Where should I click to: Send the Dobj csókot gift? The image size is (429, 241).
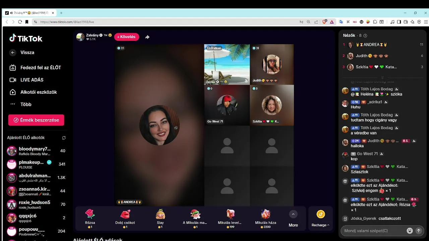(125, 219)
